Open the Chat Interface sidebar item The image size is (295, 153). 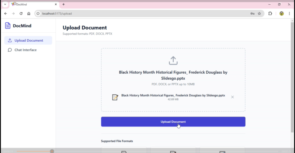point(25,50)
